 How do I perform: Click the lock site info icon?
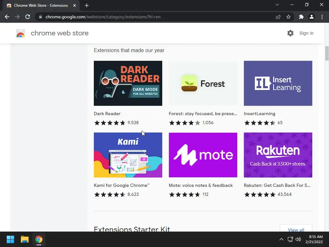40,17
